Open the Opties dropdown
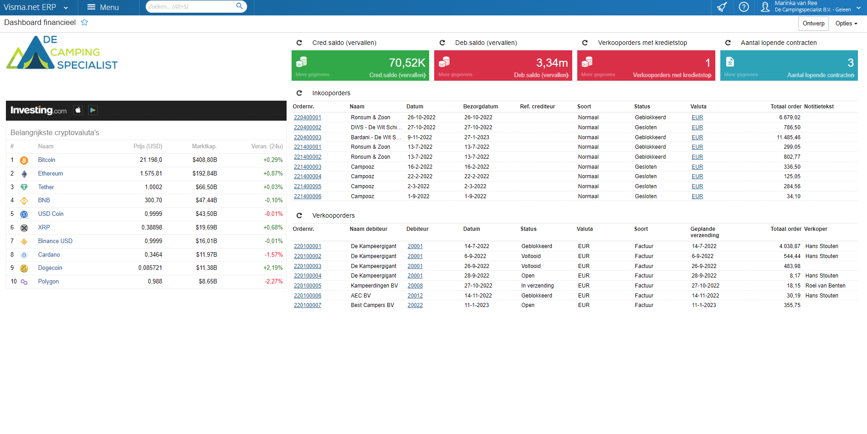 846,24
